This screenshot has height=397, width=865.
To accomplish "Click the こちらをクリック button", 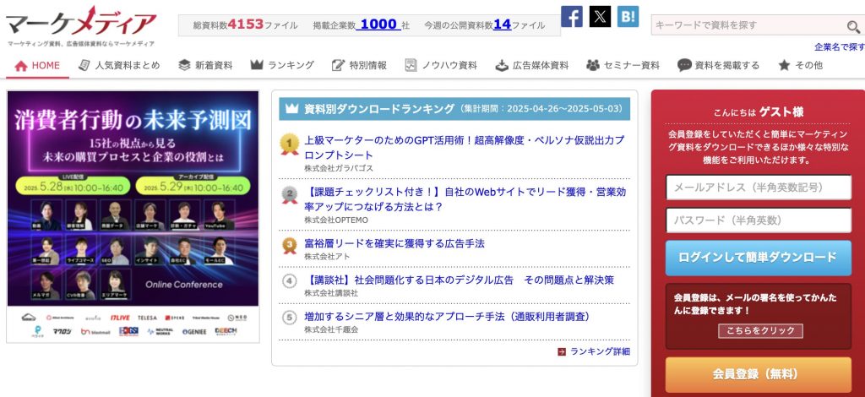I will (760, 331).
